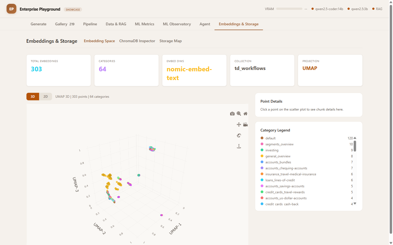This screenshot has width=393, height=245.
Task: Click the video camera reset view icon
Action: 245,125
